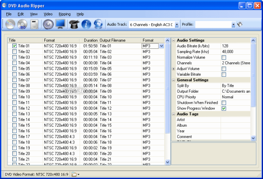Open ISO image file icon
This screenshot has width=263, height=179.
click(x=22, y=24)
